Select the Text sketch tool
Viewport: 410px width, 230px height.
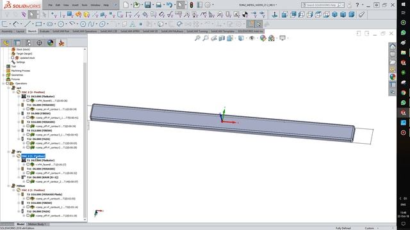coord(133,24)
